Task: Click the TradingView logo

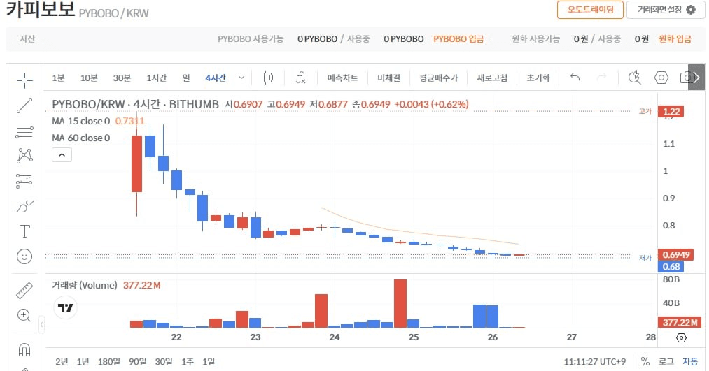Action: pyautogui.click(x=66, y=308)
